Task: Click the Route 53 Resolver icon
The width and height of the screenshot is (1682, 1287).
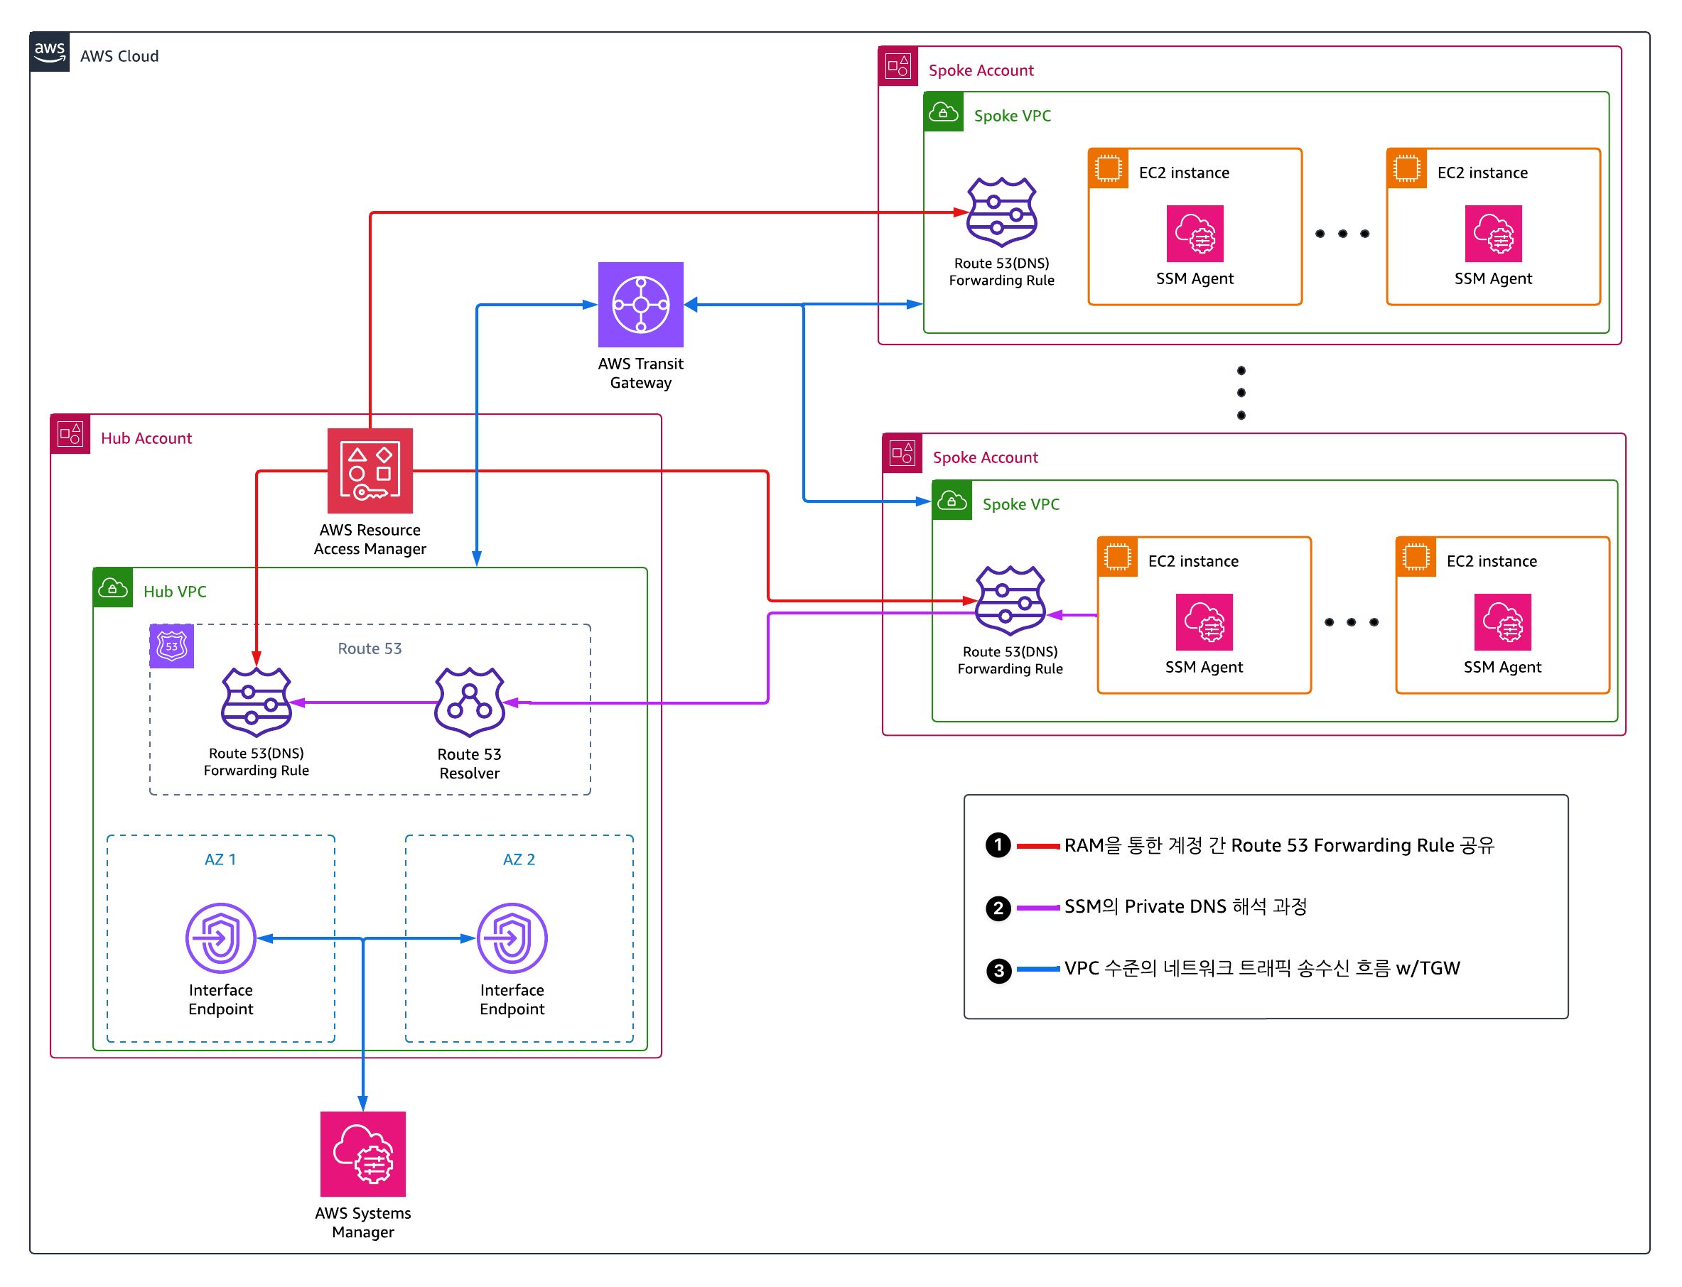Action: 470,702
